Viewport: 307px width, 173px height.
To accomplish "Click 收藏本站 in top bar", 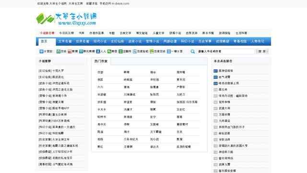I will point(92,3).
